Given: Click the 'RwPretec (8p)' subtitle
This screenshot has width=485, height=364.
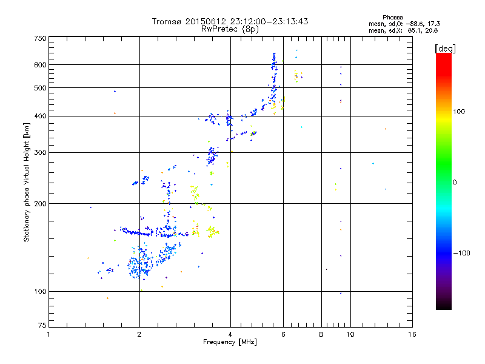Looking at the screenshot, I should coord(230,29).
